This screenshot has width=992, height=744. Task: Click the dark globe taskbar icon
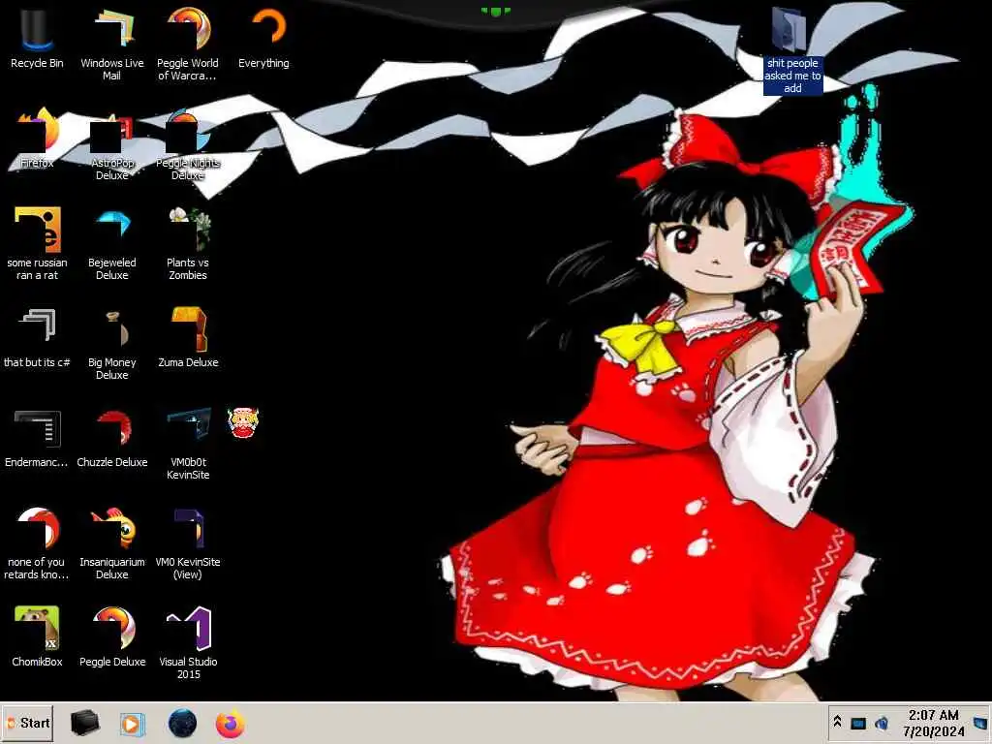click(x=183, y=723)
